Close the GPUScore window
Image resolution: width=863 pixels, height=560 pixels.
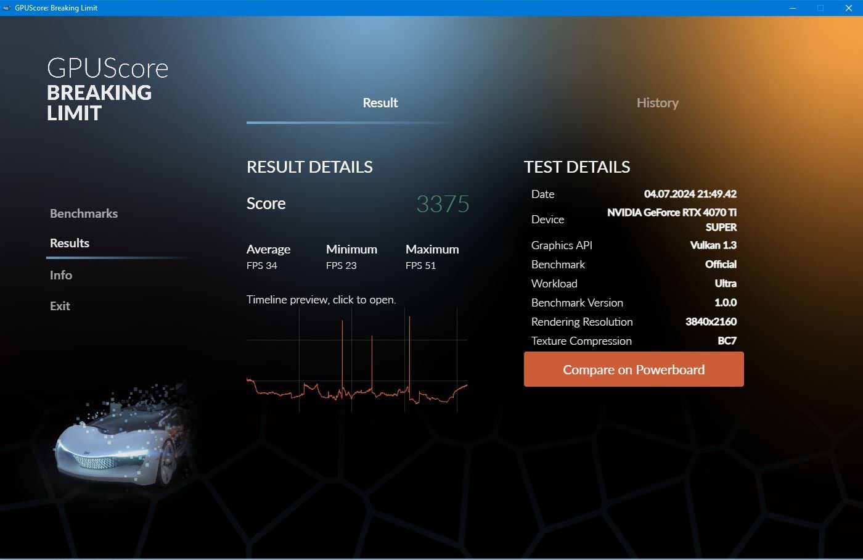tap(849, 8)
